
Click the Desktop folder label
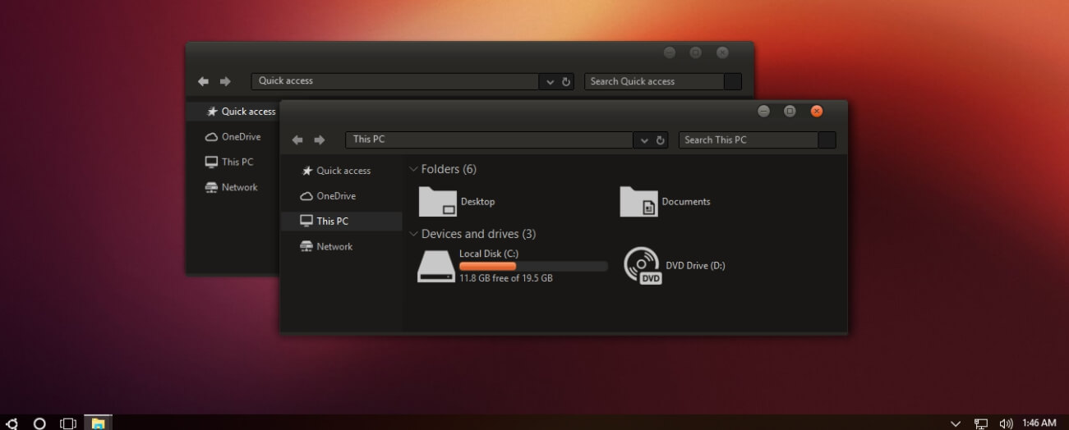click(x=477, y=202)
